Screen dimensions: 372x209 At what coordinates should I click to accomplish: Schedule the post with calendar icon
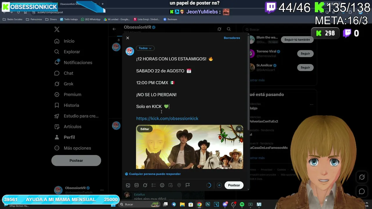(x=171, y=185)
